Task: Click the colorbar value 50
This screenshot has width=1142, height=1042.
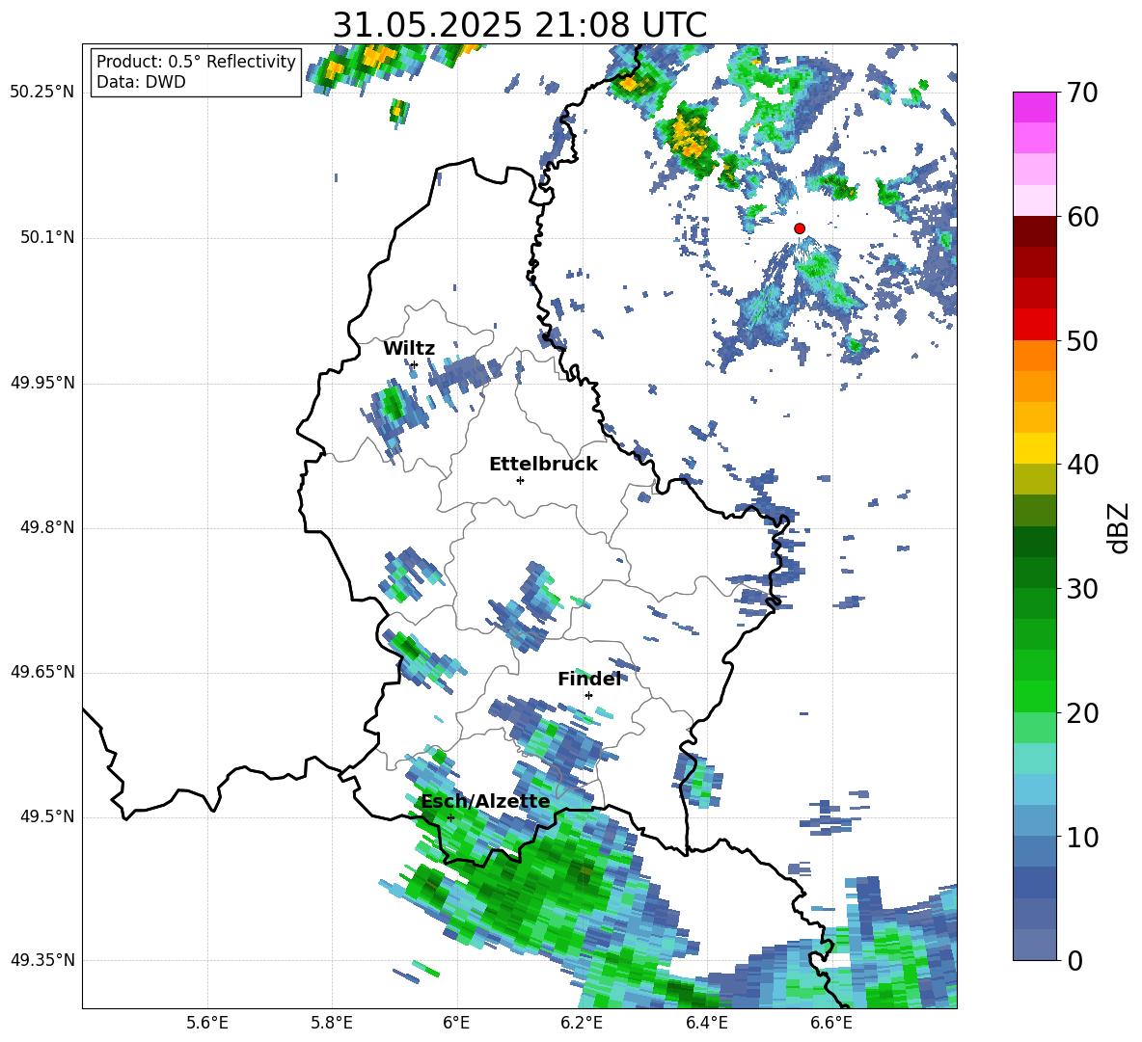Action: click(x=1082, y=341)
